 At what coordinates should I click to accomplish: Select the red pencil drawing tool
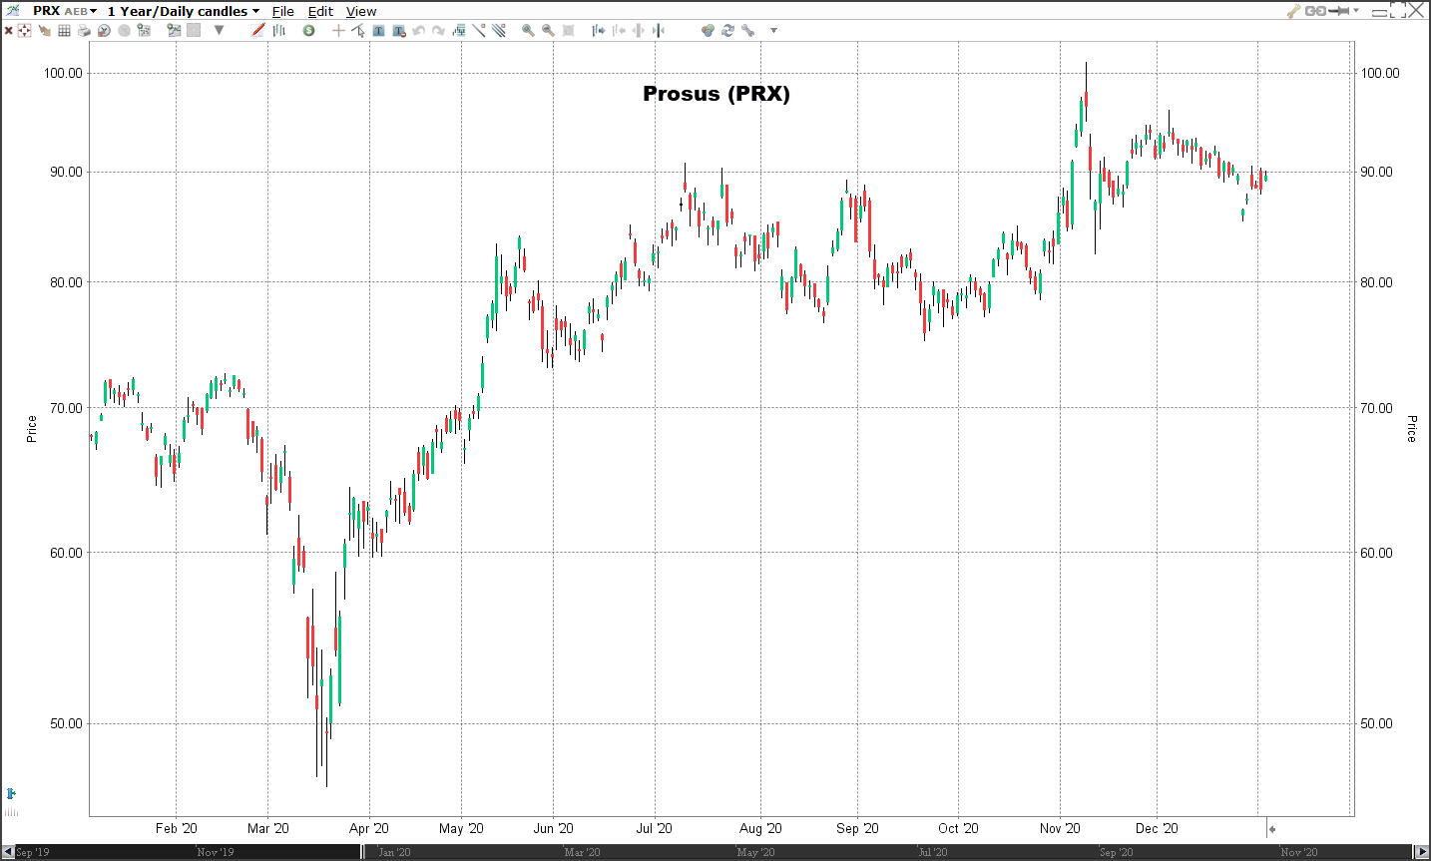pos(257,30)
